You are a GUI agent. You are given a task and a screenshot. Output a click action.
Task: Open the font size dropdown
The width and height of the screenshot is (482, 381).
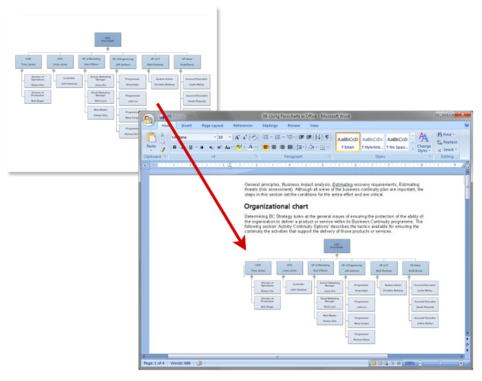click(x=230, y=138)
